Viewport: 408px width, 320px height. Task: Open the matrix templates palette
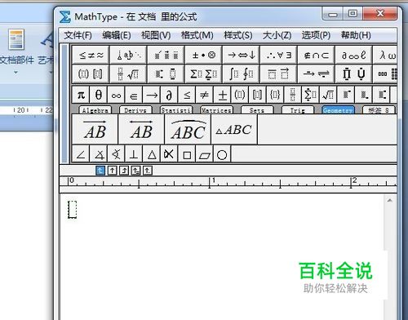coord(385,73)
